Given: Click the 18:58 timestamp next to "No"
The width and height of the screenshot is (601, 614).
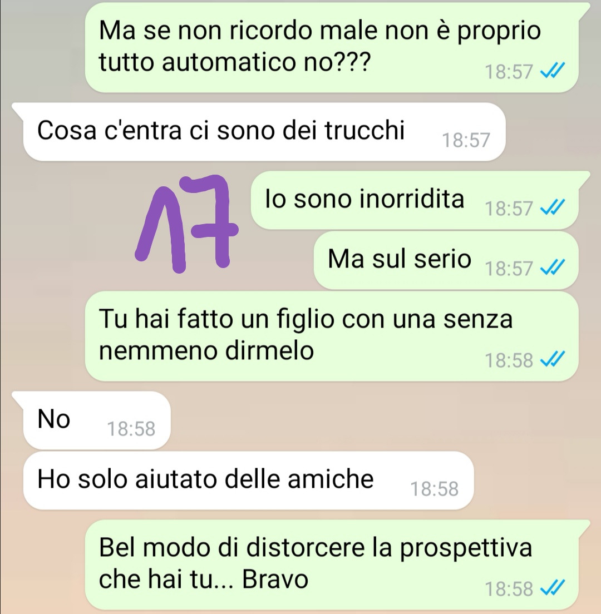Looking at the screenshot, I should [x=131, y=429].
